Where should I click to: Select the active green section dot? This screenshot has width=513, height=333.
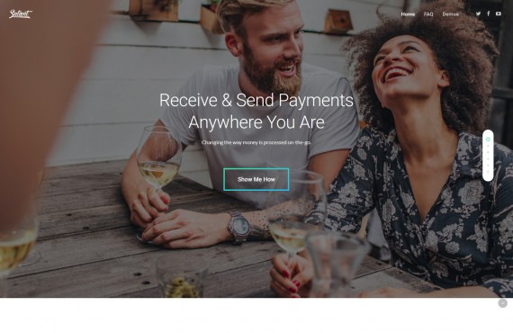pos(488,139)
